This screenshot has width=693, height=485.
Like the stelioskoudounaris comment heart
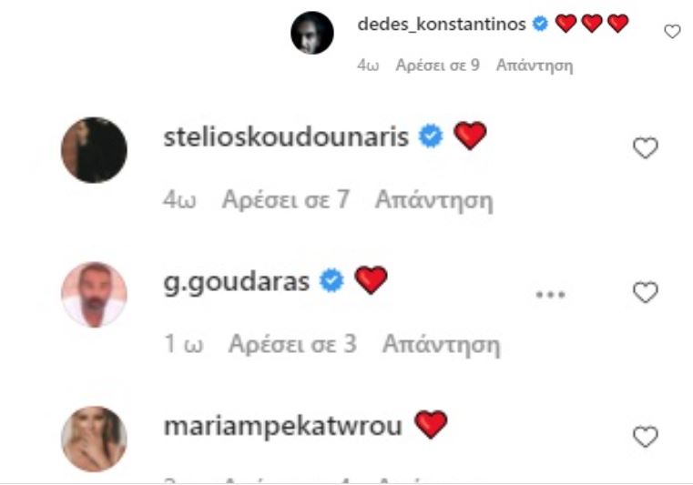pyautogui.click(x=646, y=148)
